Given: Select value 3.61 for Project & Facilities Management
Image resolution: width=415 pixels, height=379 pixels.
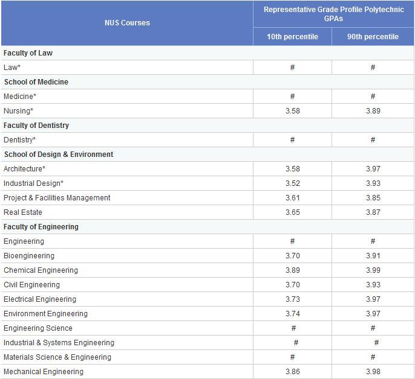Looking at the screenshot, I should 292,198.
